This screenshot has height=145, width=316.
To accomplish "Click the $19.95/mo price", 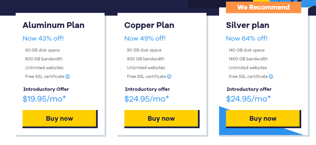I will (44, 99).
